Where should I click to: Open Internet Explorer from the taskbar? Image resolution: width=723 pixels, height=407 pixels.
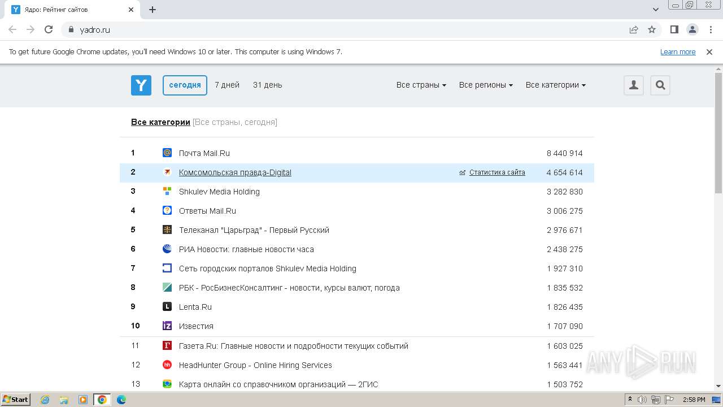(45, 400)
